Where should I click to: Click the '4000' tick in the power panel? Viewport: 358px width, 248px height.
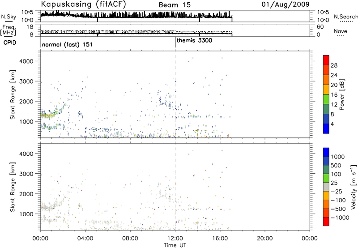(x=26, y=61)
